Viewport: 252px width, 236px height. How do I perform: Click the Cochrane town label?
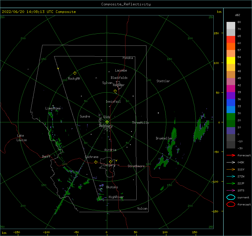92,157
